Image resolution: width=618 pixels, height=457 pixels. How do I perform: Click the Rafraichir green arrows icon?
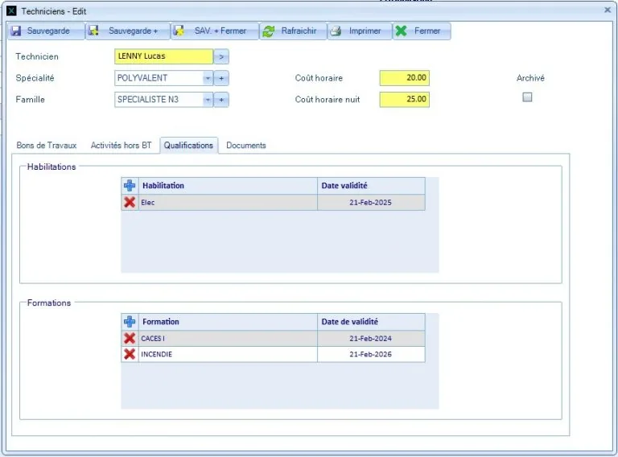click(x=269, y=31)
